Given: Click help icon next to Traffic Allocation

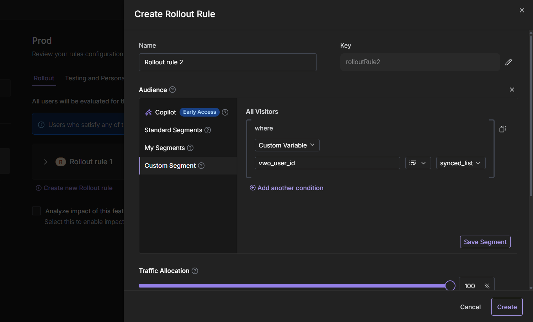Looking at the screenshot, I should 195,271.
